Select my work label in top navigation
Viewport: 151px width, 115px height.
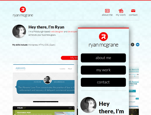tap(121, 15)
